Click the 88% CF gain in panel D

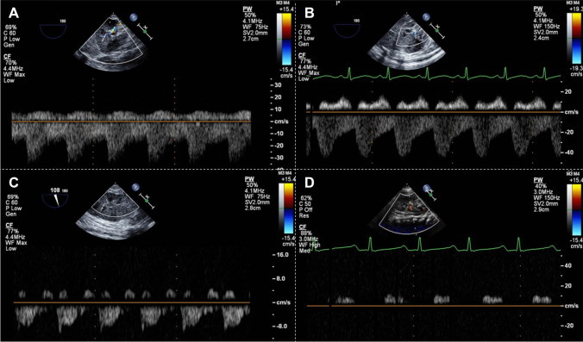[306, 233]
